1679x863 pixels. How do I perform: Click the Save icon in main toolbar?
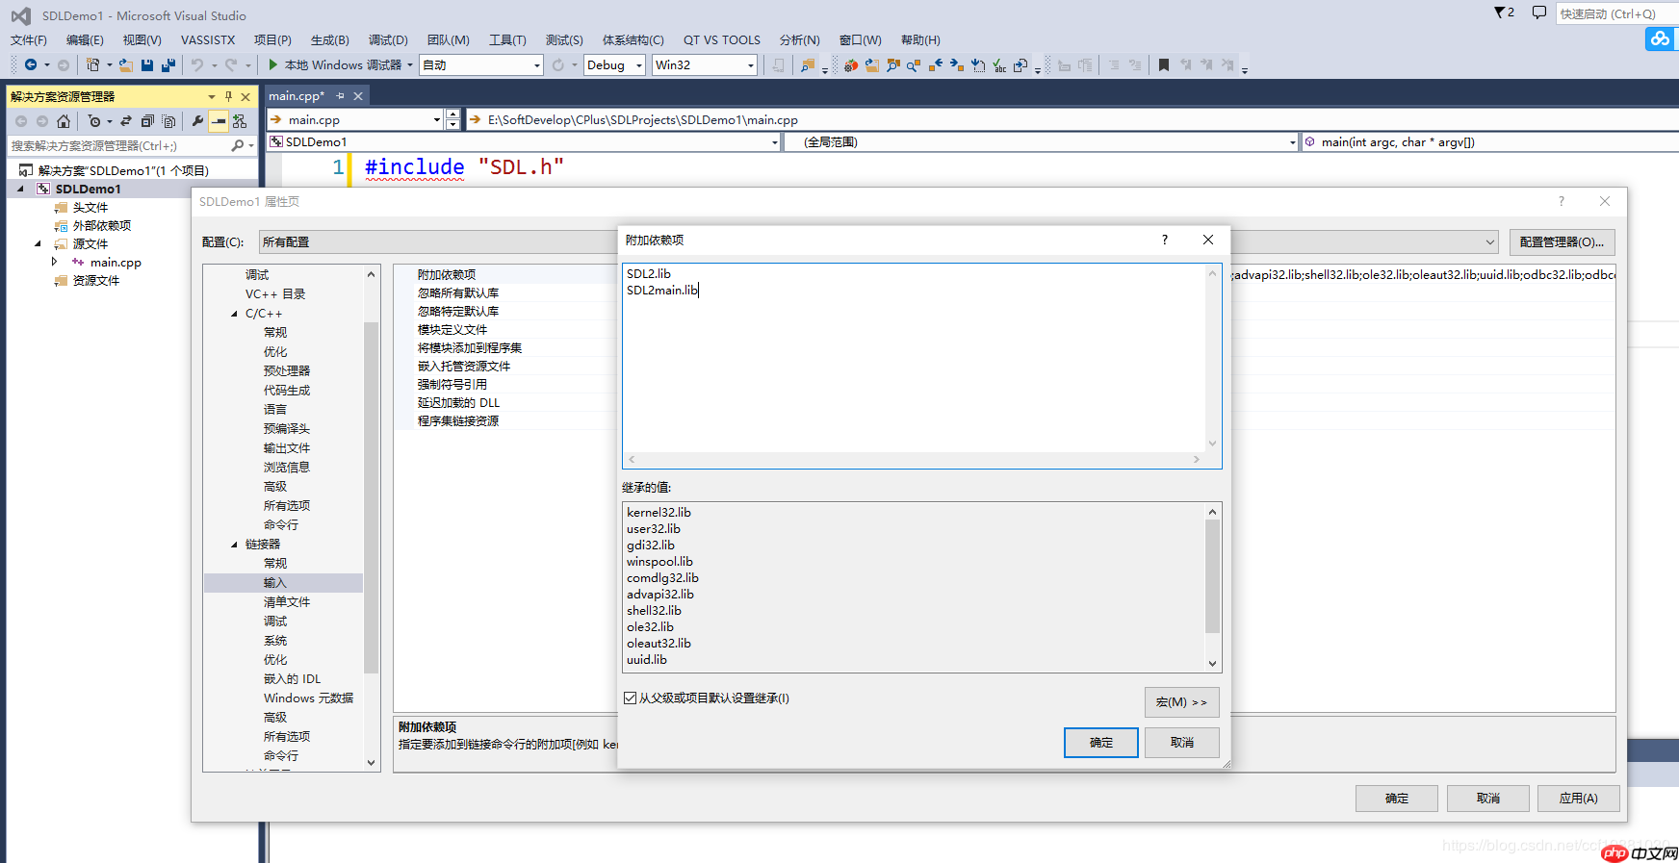tap(147, 64)
